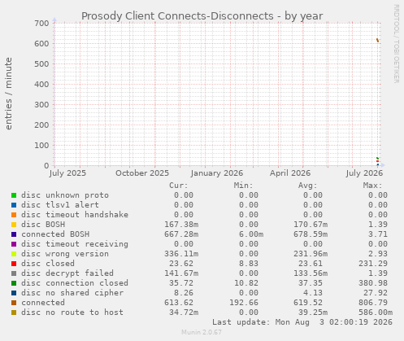Click the 'July 2026' x-axis label

pyautogui.click(x=364, y=173)
